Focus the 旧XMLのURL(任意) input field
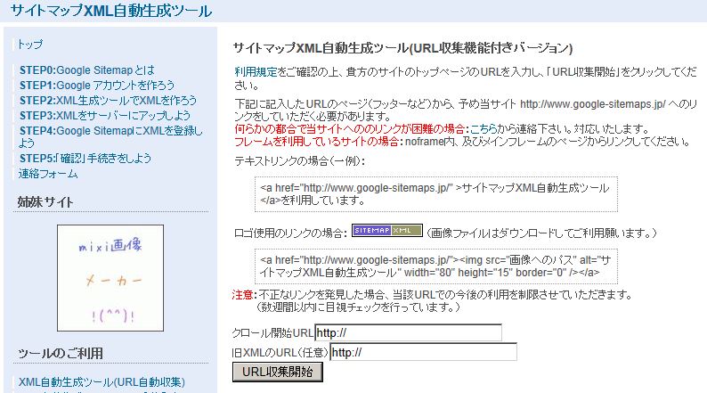Screen dimensions: 707x393 point(423,352)
